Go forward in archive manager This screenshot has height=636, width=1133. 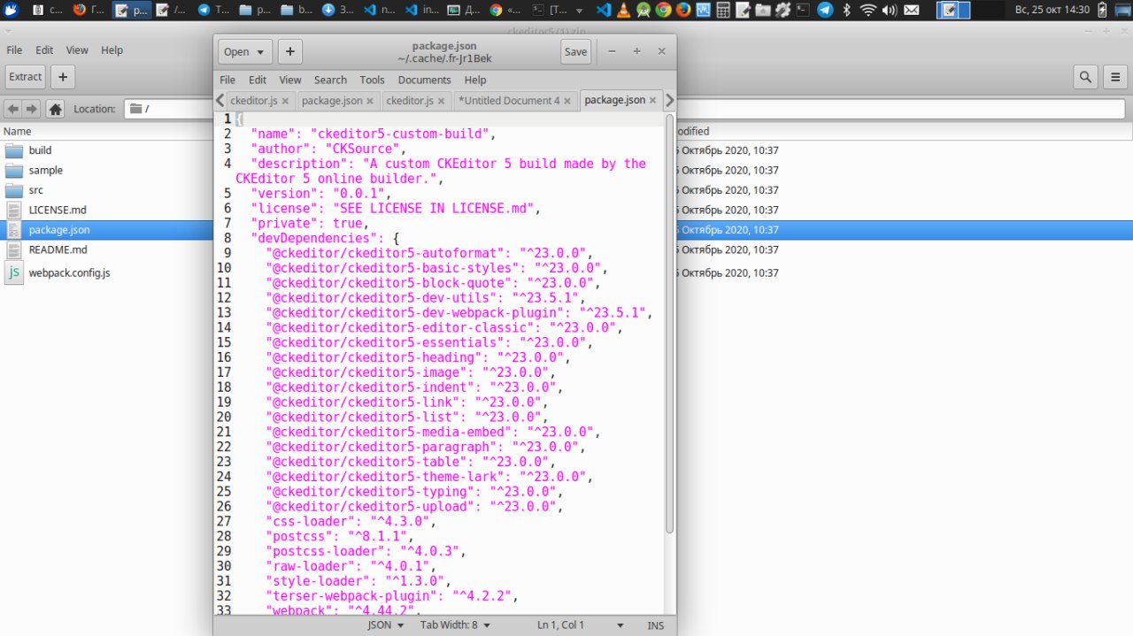coord(32,109)
